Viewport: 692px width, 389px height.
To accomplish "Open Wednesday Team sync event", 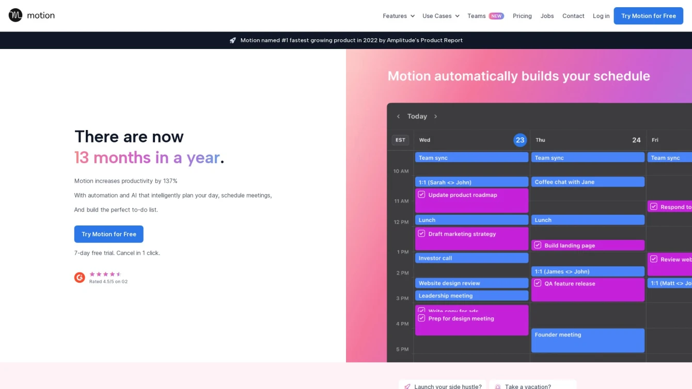I will coord(471,157).
